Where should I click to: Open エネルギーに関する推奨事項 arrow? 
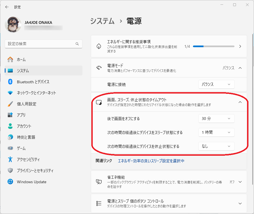point(240,46)
